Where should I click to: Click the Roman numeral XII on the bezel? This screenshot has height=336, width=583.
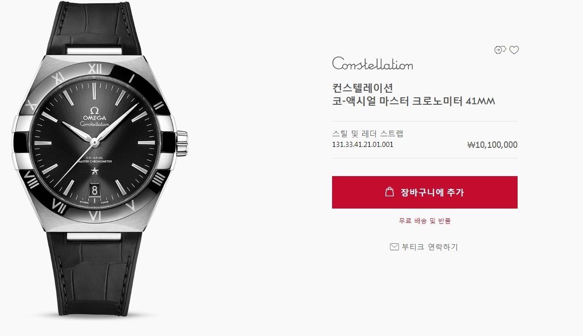pos(95,69)
